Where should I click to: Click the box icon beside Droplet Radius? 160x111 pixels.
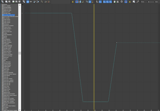coord(3,66)
